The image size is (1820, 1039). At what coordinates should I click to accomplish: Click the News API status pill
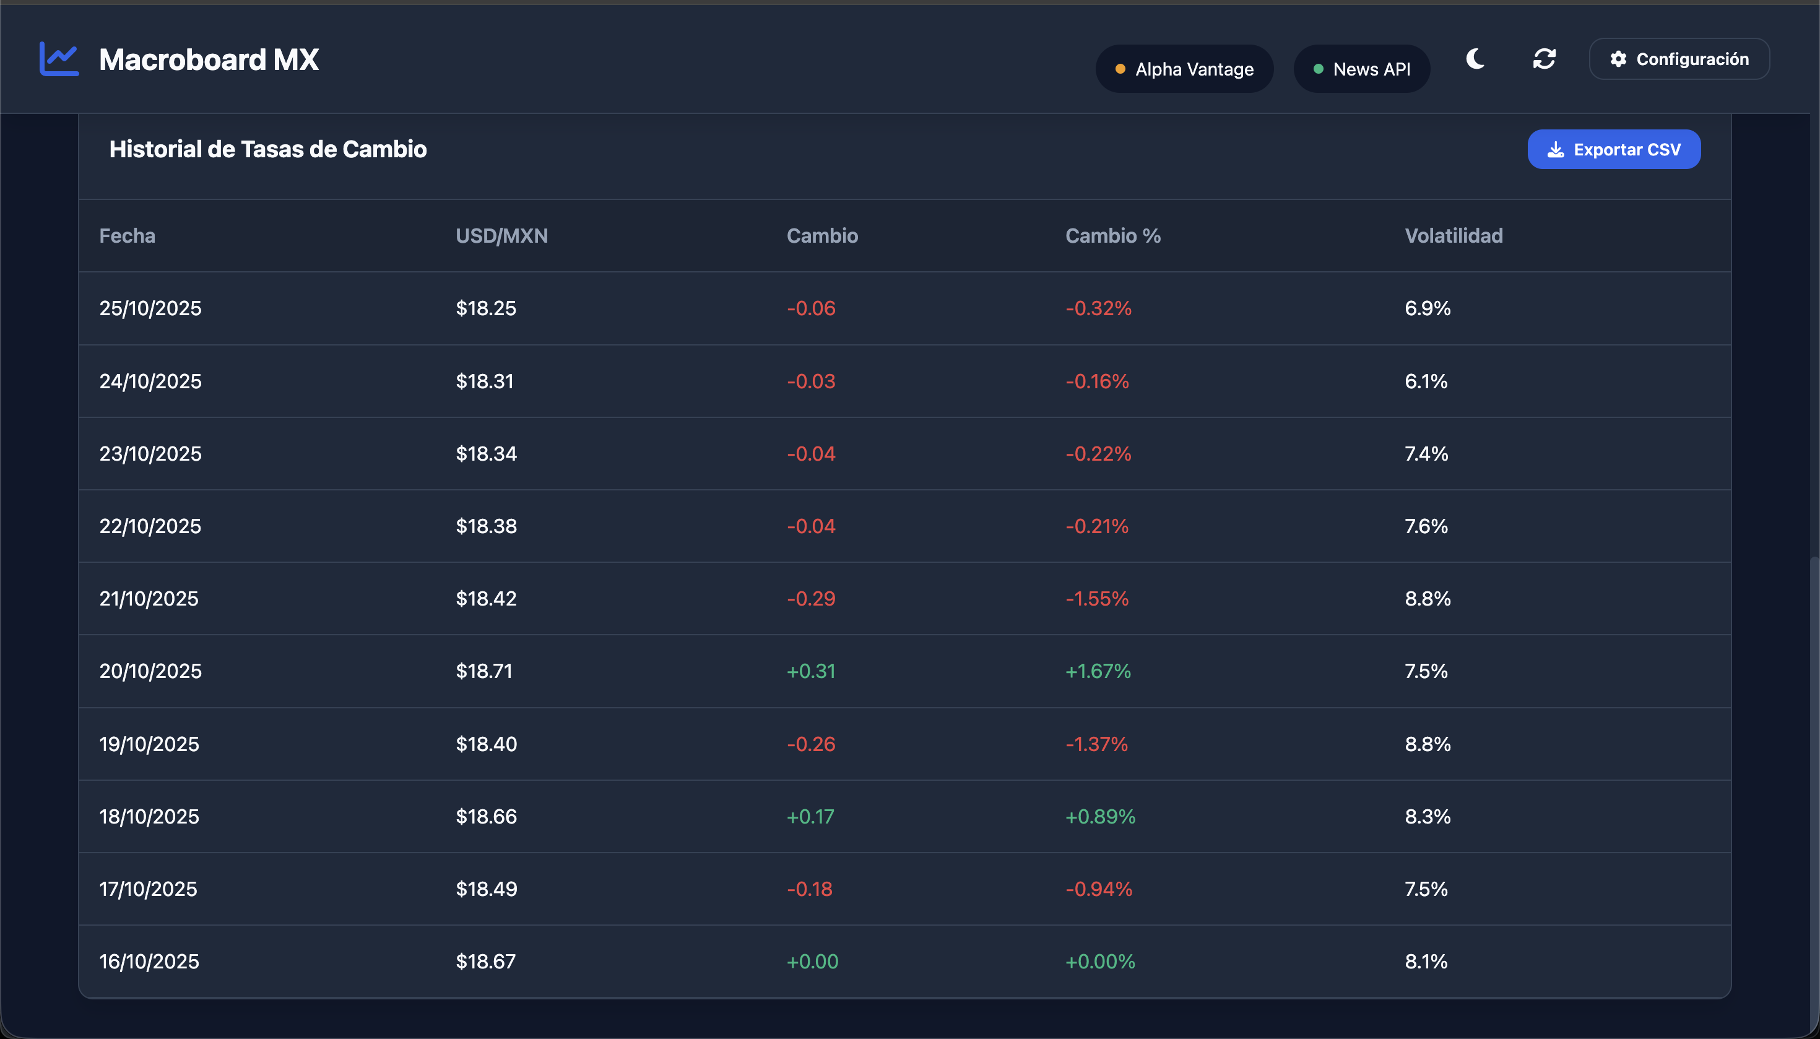coord(1361,69)
